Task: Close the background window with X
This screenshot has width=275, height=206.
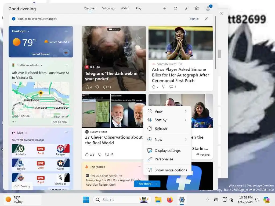Action: pos(222,13)
